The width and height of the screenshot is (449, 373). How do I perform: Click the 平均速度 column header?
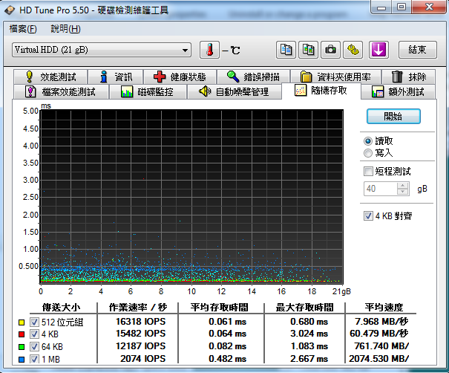point(384,308)
